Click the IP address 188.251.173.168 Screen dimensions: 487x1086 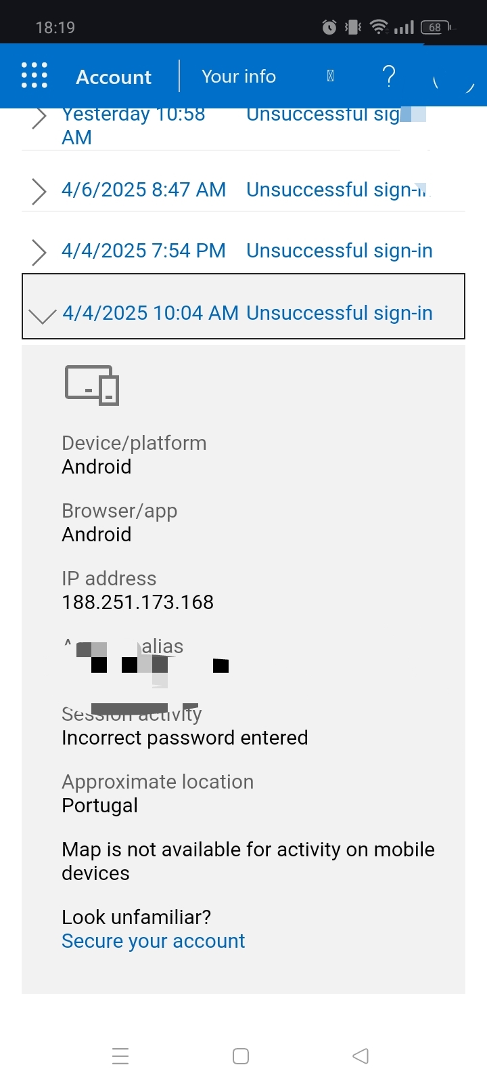point(137,602)
